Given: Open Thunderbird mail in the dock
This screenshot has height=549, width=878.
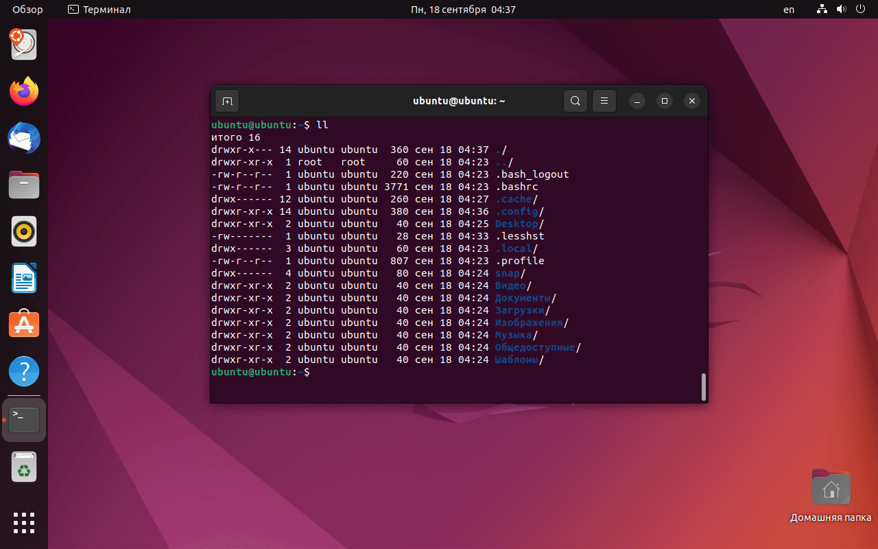Looking at the screenshot, I should [x=24, y=138].
